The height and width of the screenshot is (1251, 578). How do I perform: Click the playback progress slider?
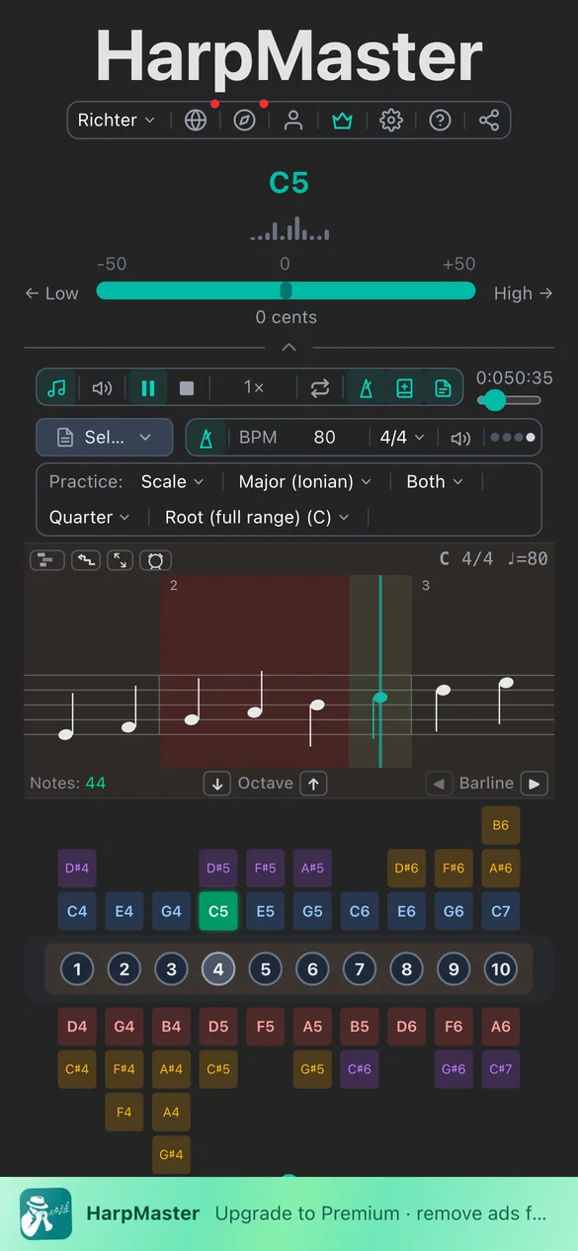tap(510, 400)
